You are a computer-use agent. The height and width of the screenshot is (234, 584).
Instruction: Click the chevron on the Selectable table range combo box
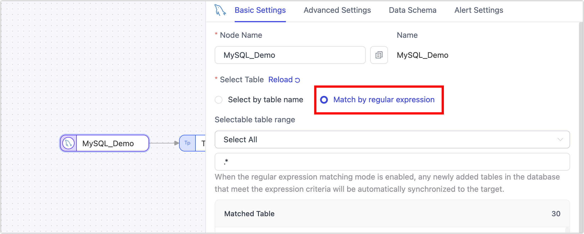(560, 140)
